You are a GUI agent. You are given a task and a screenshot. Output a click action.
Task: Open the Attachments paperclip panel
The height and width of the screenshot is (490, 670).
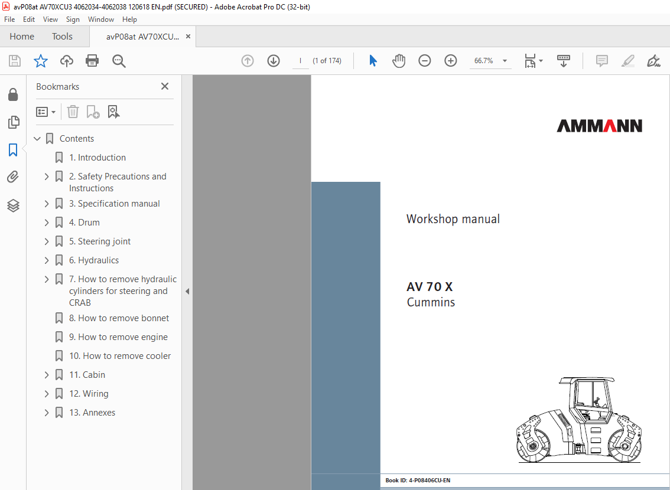click(13, 177)
